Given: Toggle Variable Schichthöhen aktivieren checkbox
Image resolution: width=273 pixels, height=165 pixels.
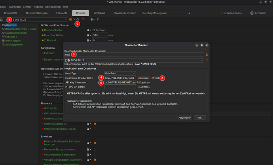Looking at the screenshot, I should (95, 159).
